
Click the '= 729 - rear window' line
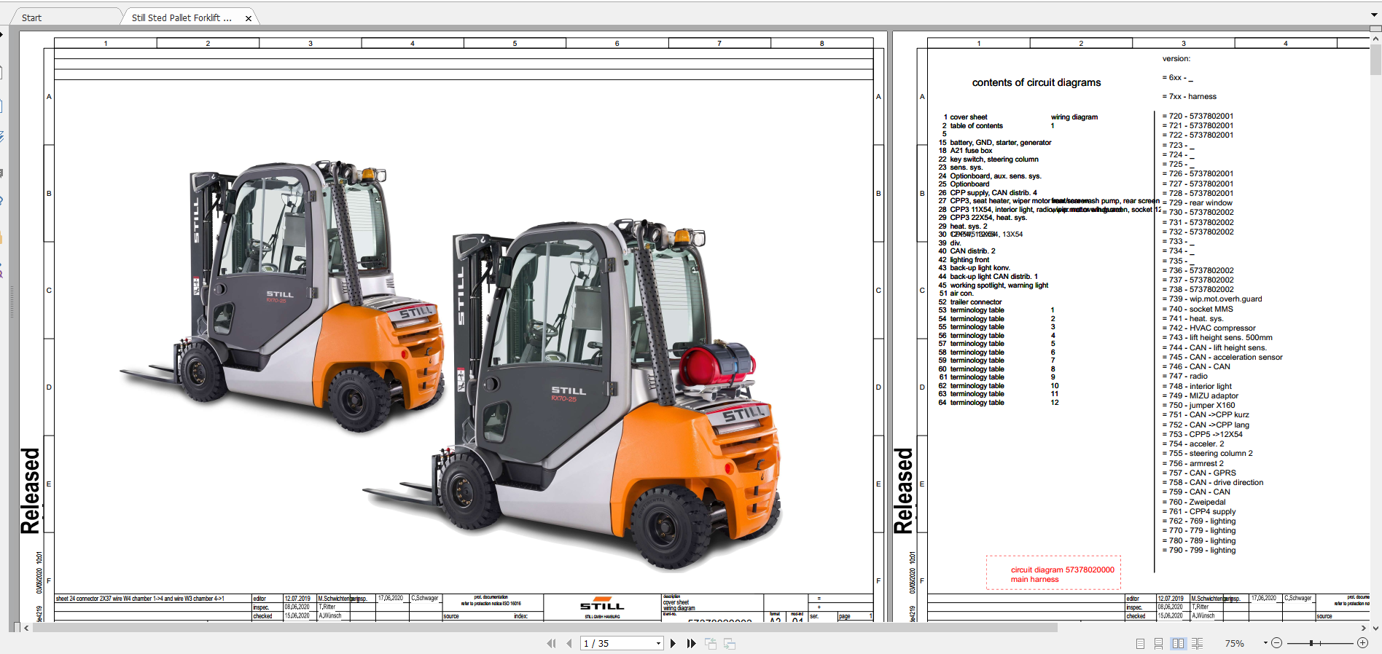pos(1197,203)
